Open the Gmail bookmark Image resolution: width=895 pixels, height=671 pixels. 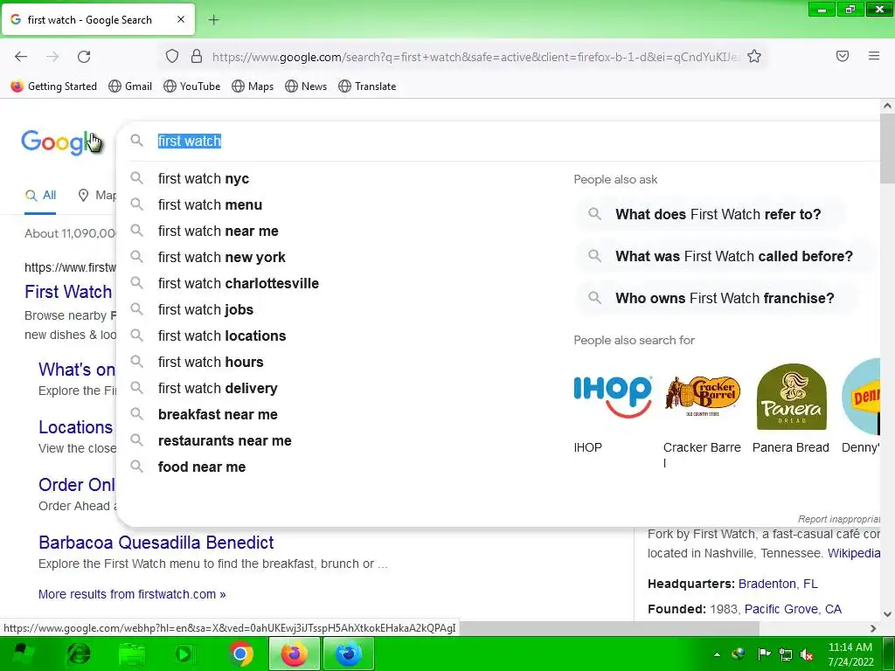130,86
